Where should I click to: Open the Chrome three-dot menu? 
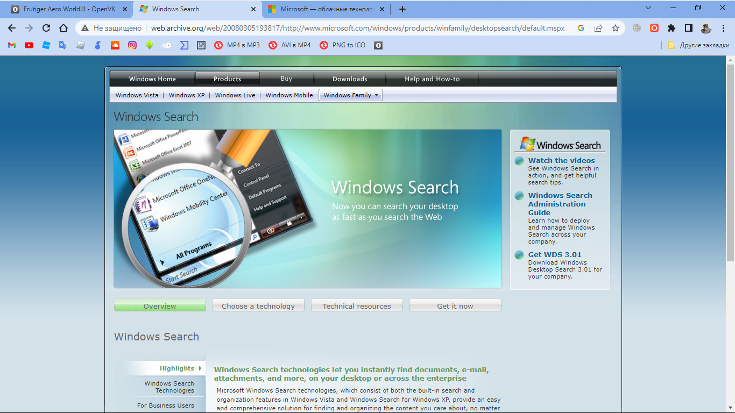tap(723, 28)
